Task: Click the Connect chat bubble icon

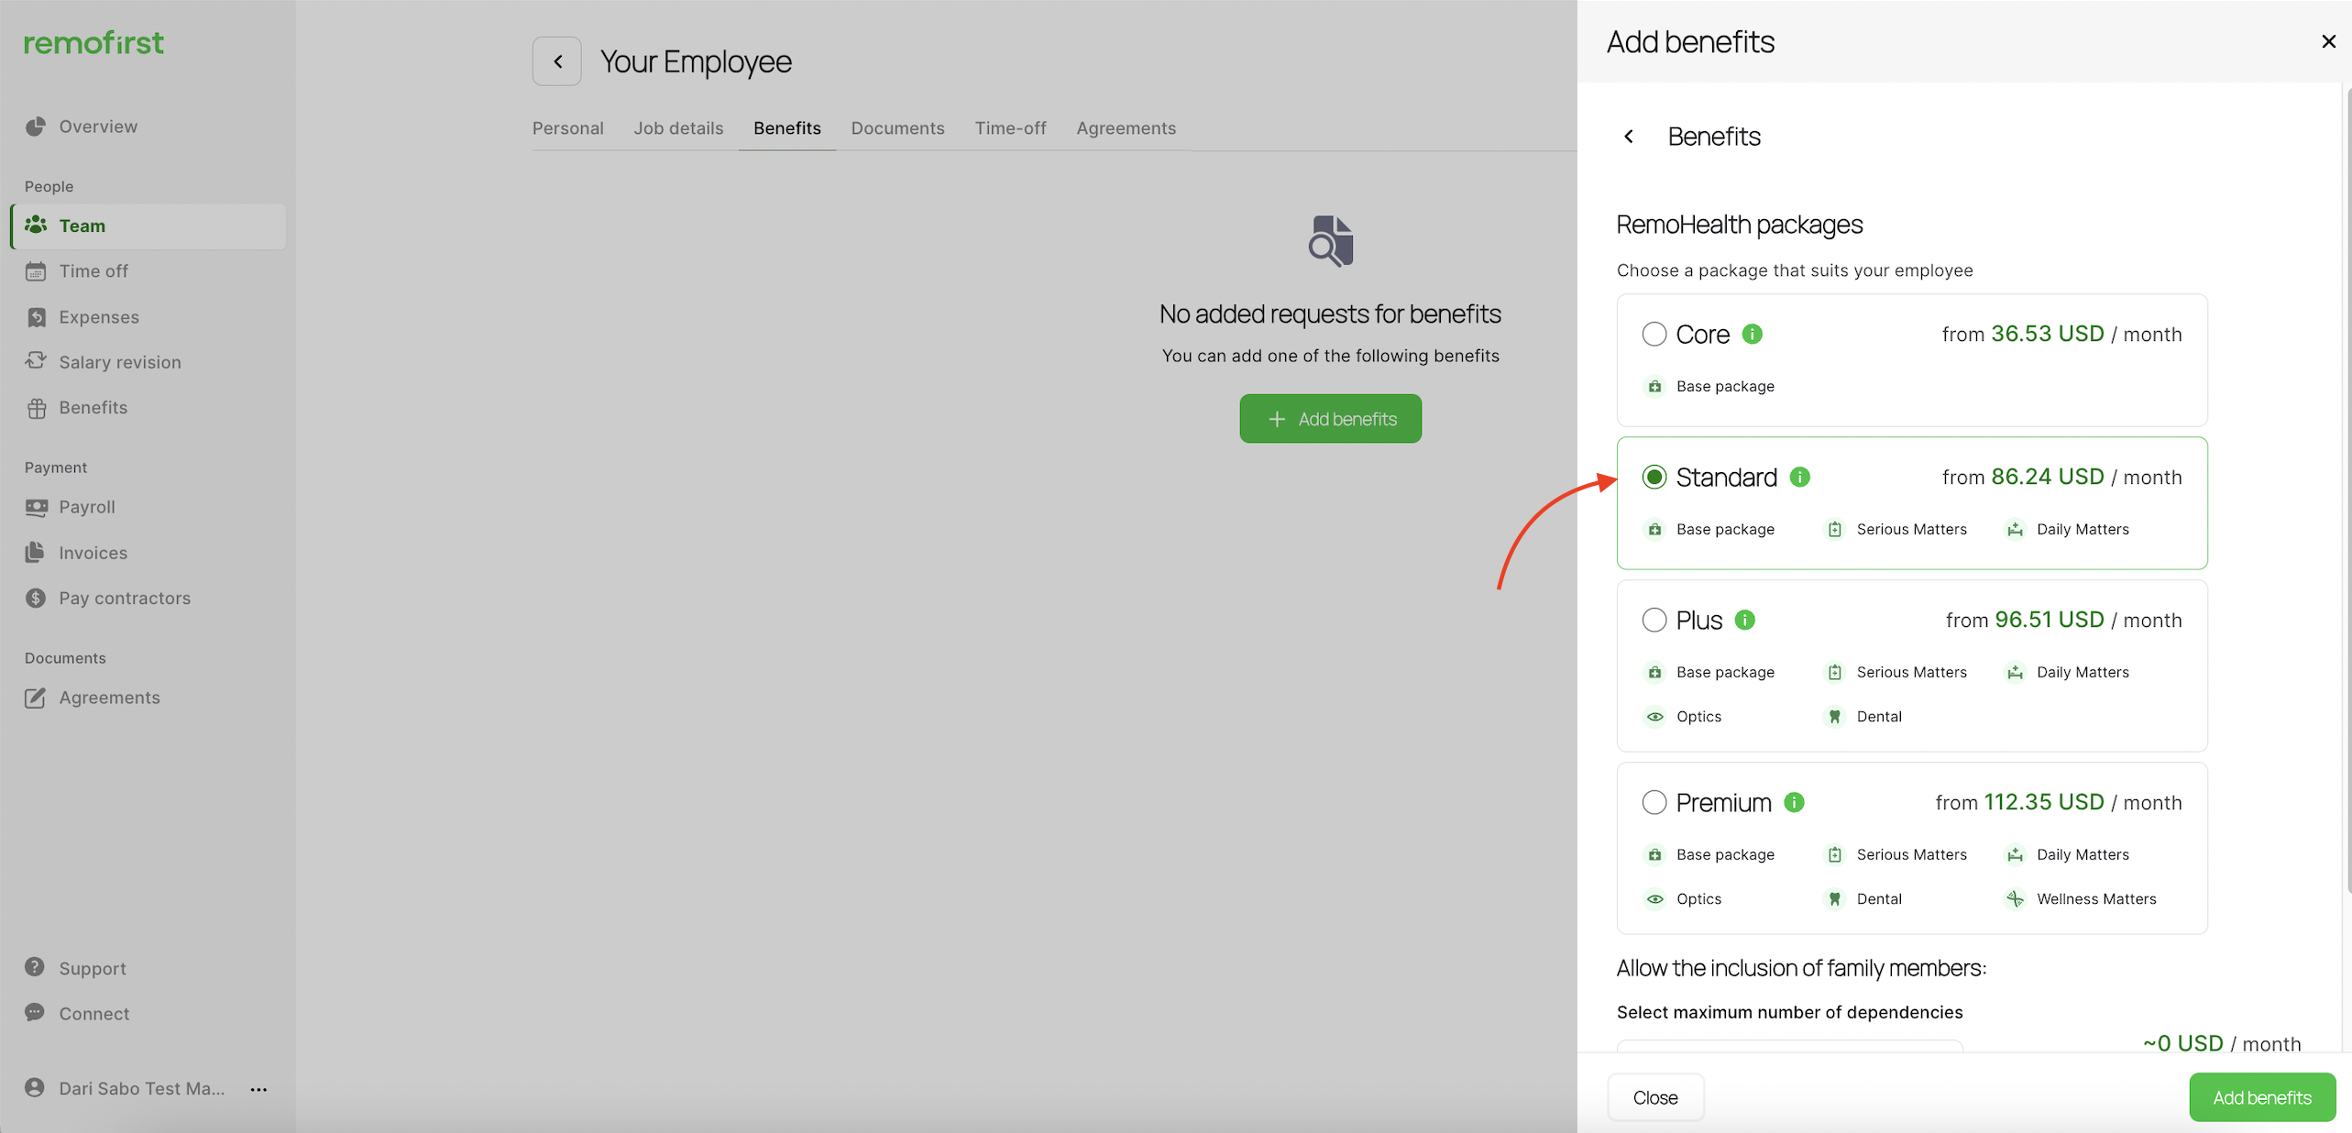Action: point(35,1012)
